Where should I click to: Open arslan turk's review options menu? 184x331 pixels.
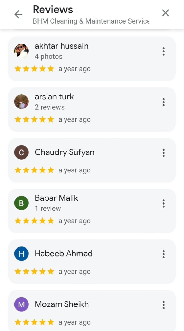point(164,102)
